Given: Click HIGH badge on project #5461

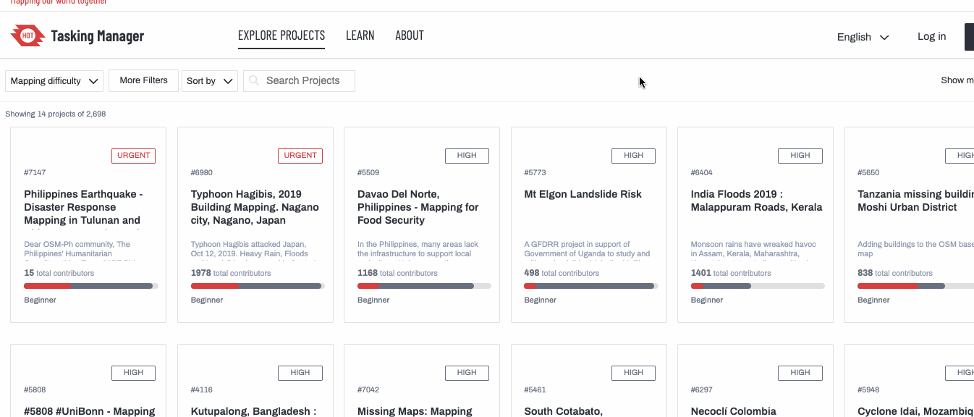Looking at the screenshot, I should (633, 373).
